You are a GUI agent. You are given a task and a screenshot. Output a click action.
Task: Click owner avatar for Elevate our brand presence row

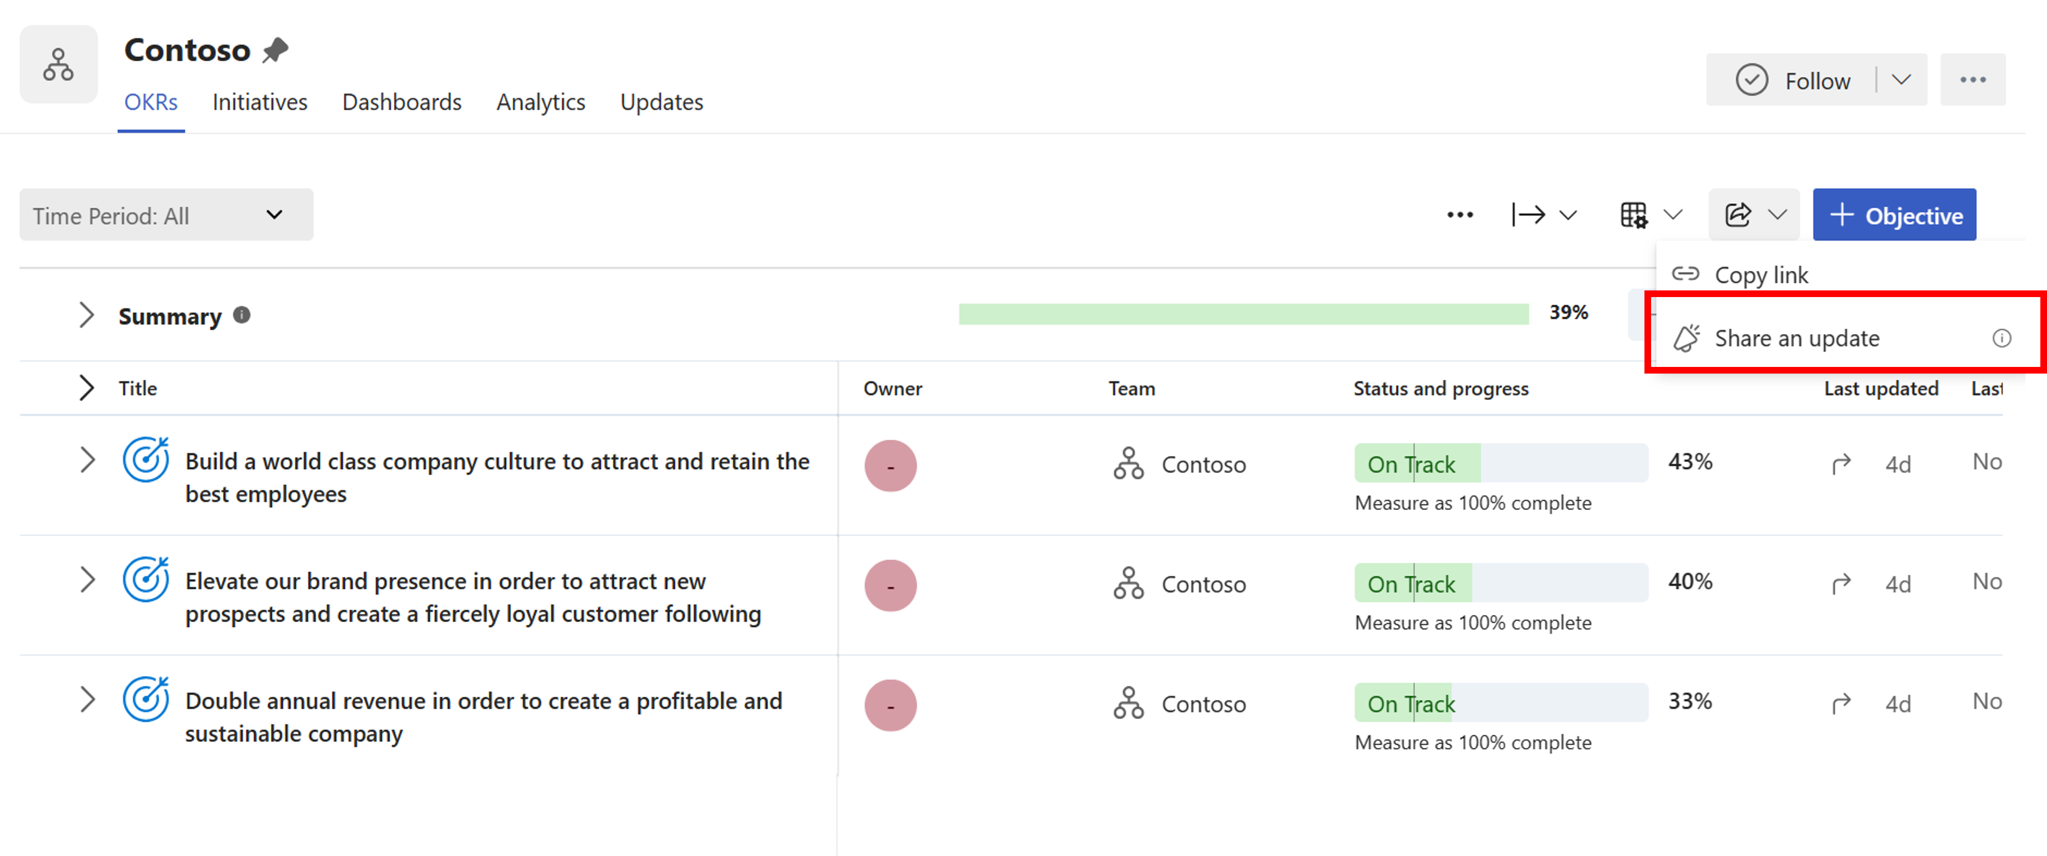pyautogui.click(x=890, y=586)
